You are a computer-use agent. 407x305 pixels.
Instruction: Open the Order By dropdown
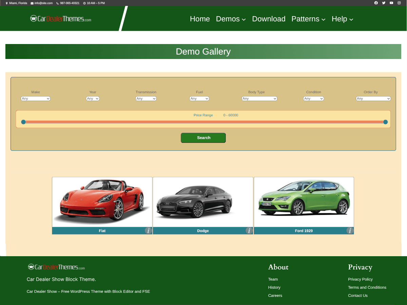[x=373, y=99]
